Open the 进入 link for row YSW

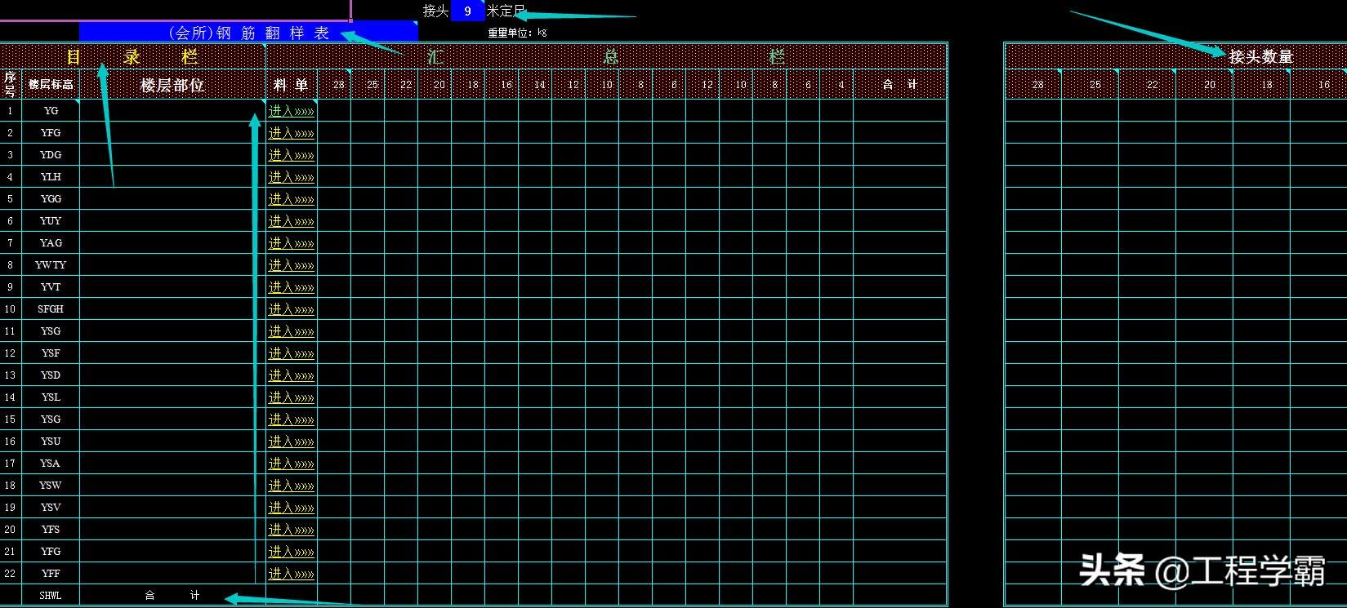291,486
